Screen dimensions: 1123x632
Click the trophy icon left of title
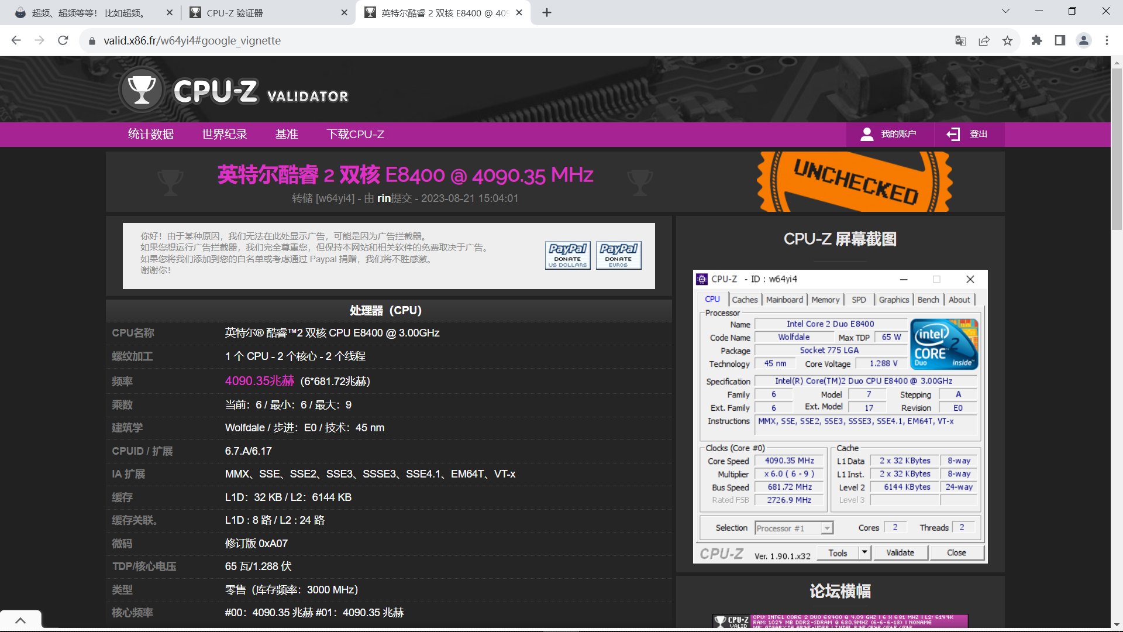click(x=170, y=182)
